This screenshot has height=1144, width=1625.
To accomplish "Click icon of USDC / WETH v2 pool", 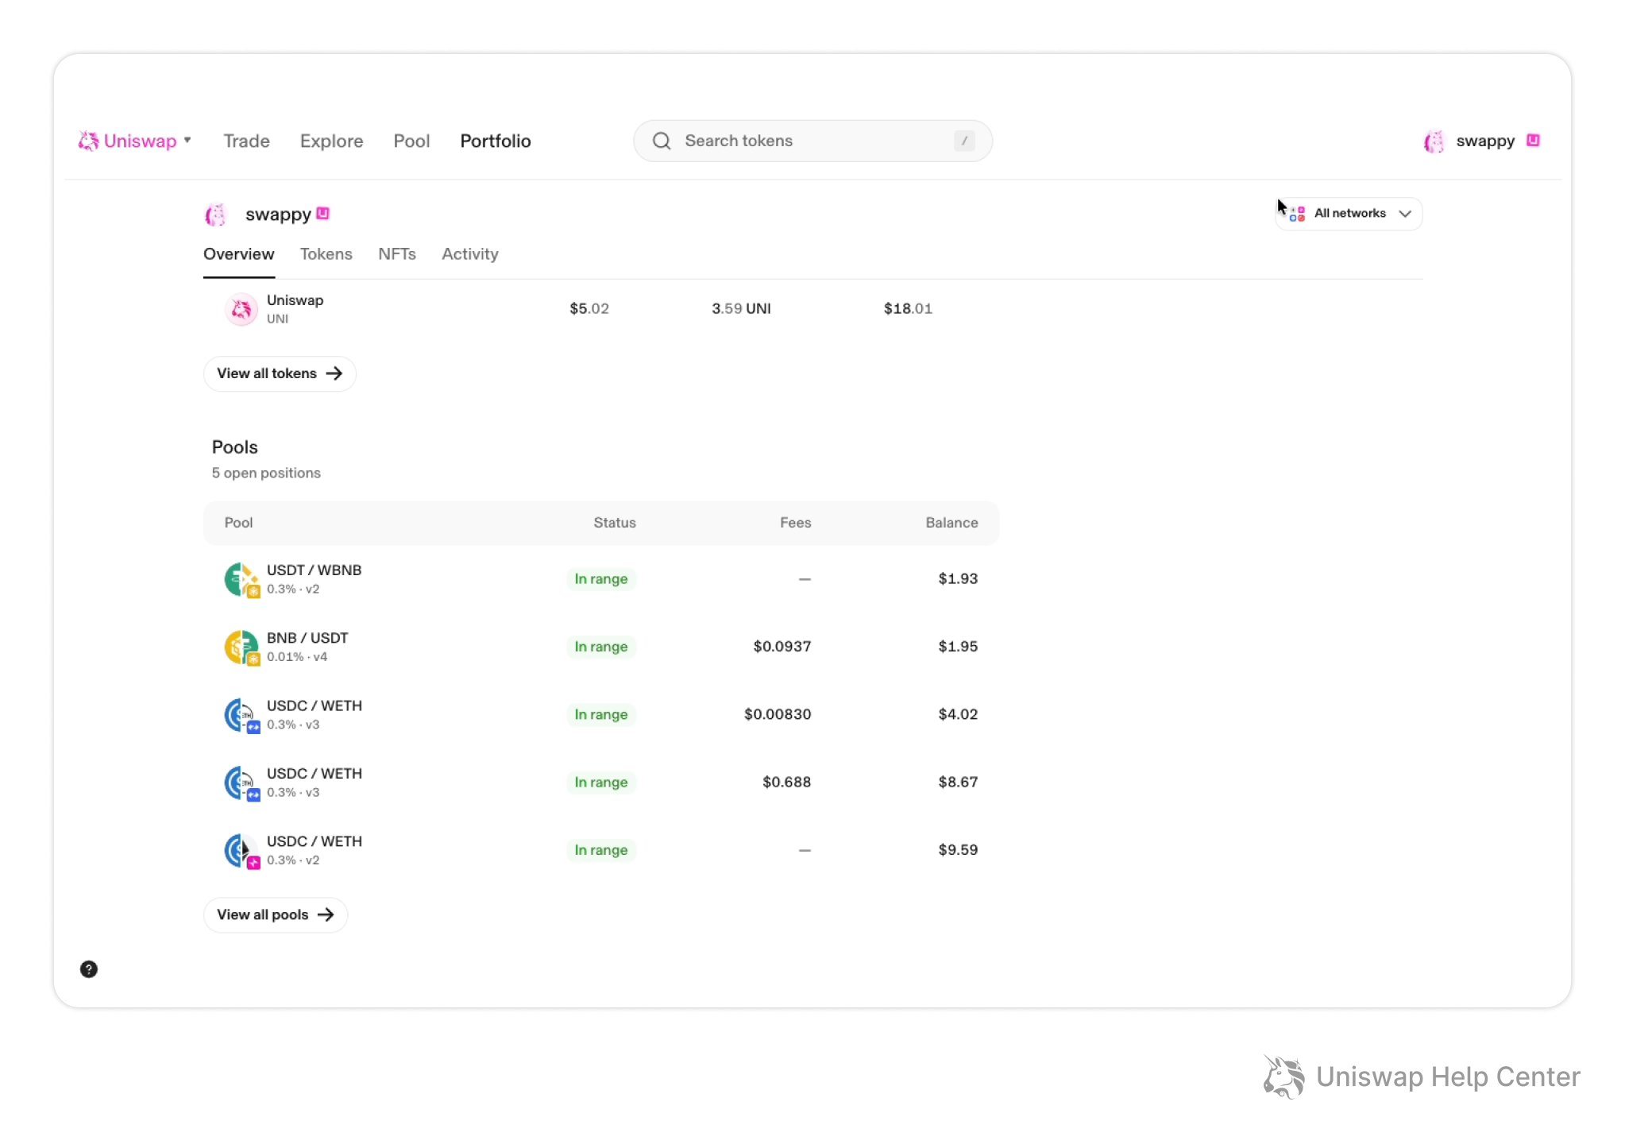I will click(241, 851).
